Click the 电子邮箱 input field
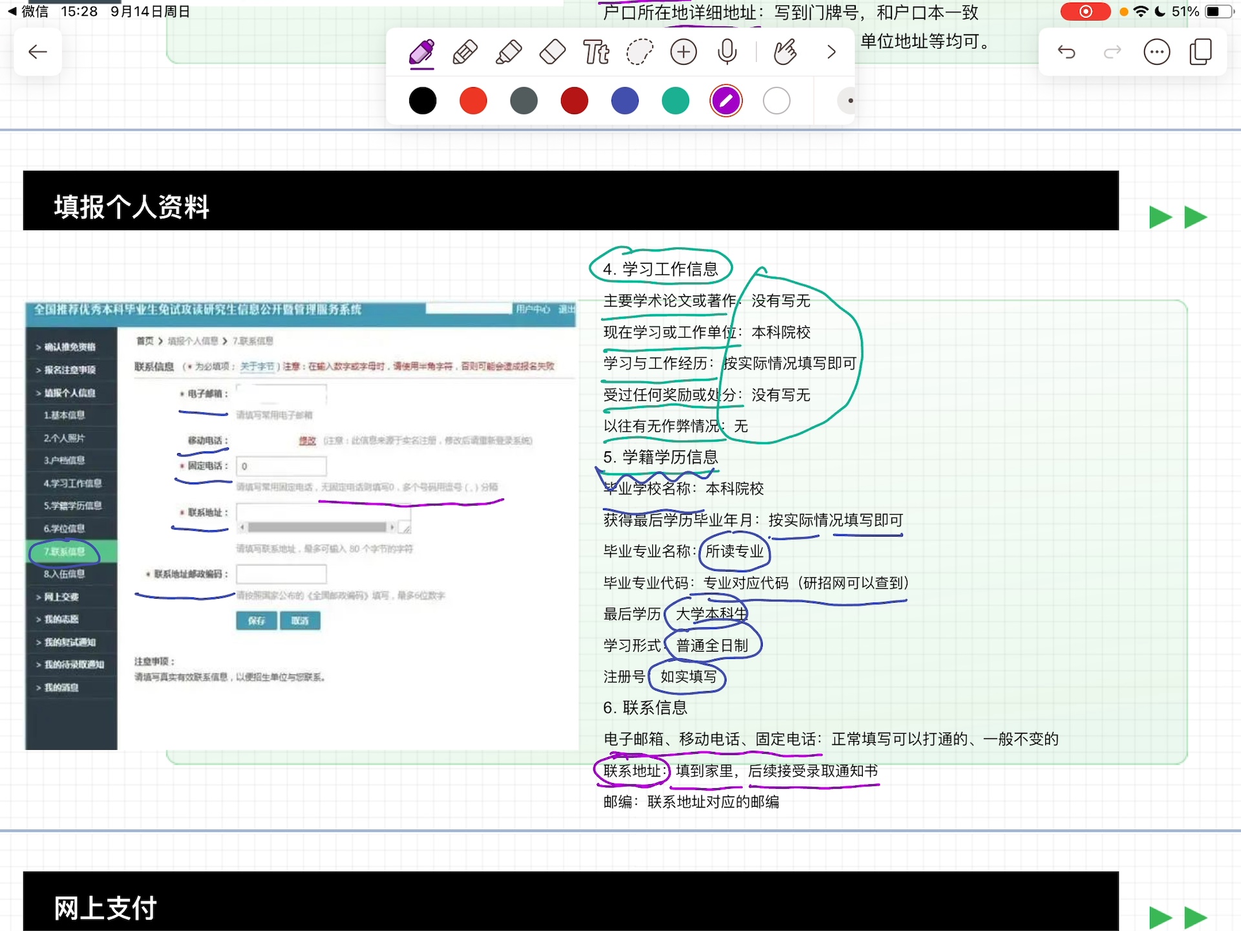 coord(281,394)
